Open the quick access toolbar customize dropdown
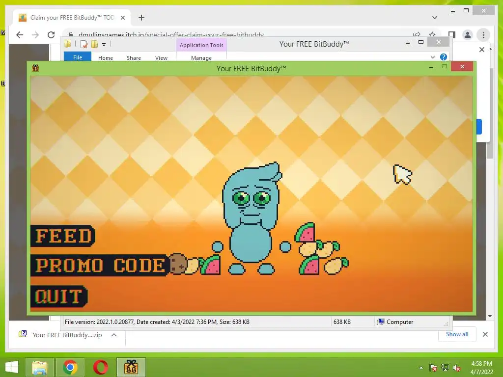Screen dimensions: 503x377 click(104, 45)
